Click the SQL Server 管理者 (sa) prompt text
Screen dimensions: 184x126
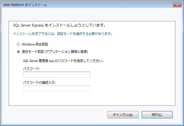(x=63, y=61)
